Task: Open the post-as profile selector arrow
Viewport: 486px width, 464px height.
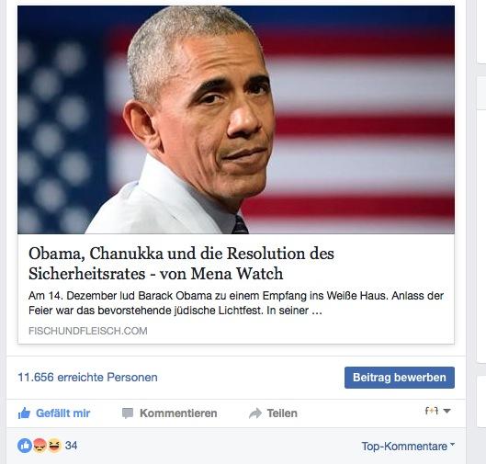Action: point(446,411)
